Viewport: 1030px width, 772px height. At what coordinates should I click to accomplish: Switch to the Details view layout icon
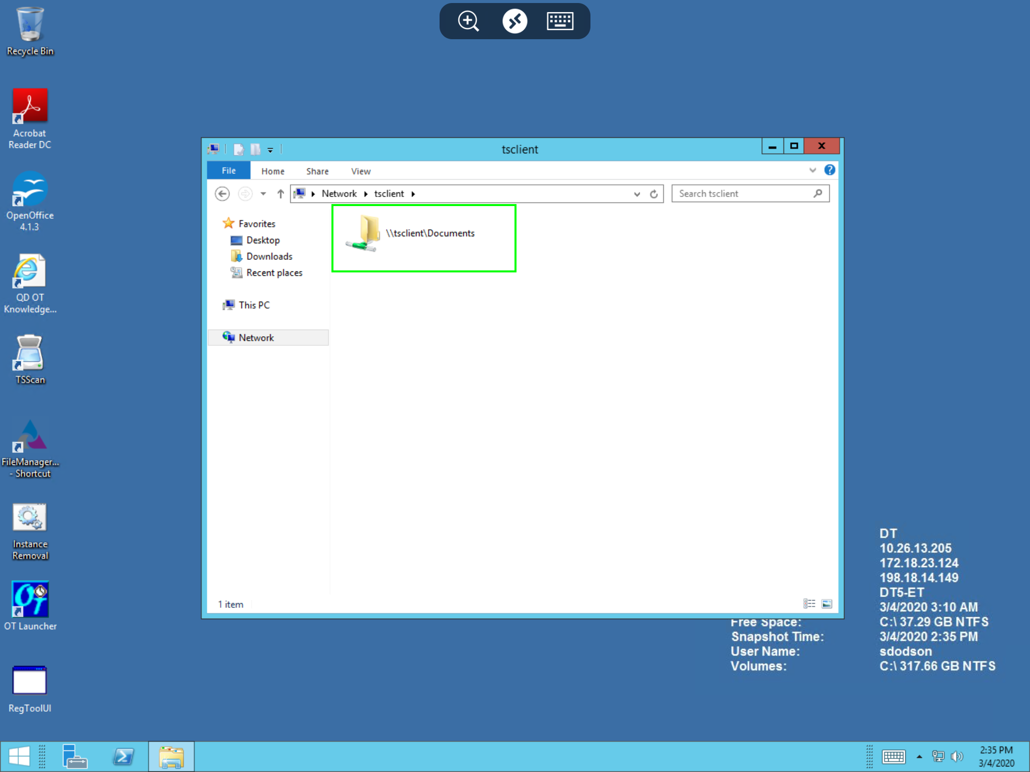coord(809,604)
